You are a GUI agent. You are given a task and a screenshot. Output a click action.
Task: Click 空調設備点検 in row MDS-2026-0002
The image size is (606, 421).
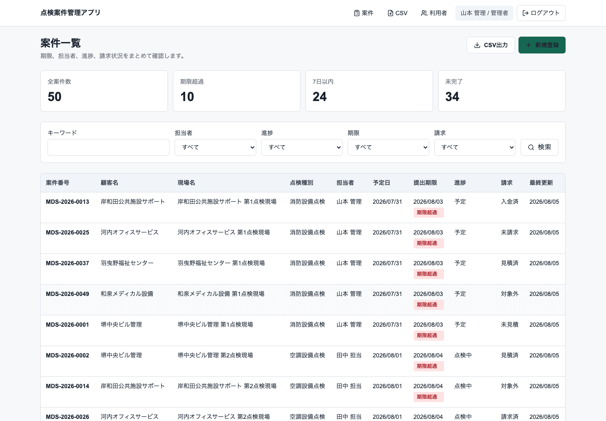[308, 355]
